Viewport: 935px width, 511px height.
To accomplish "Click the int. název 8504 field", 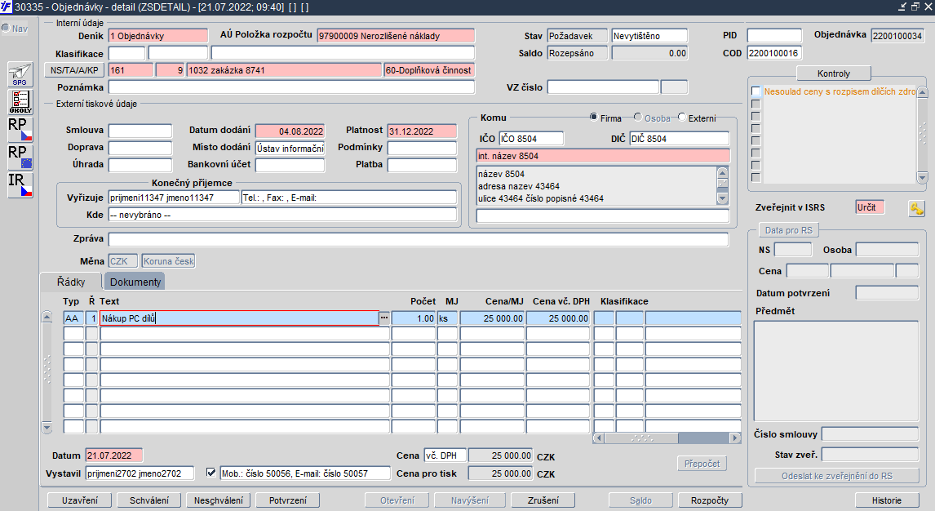I will tap(603, 156).
